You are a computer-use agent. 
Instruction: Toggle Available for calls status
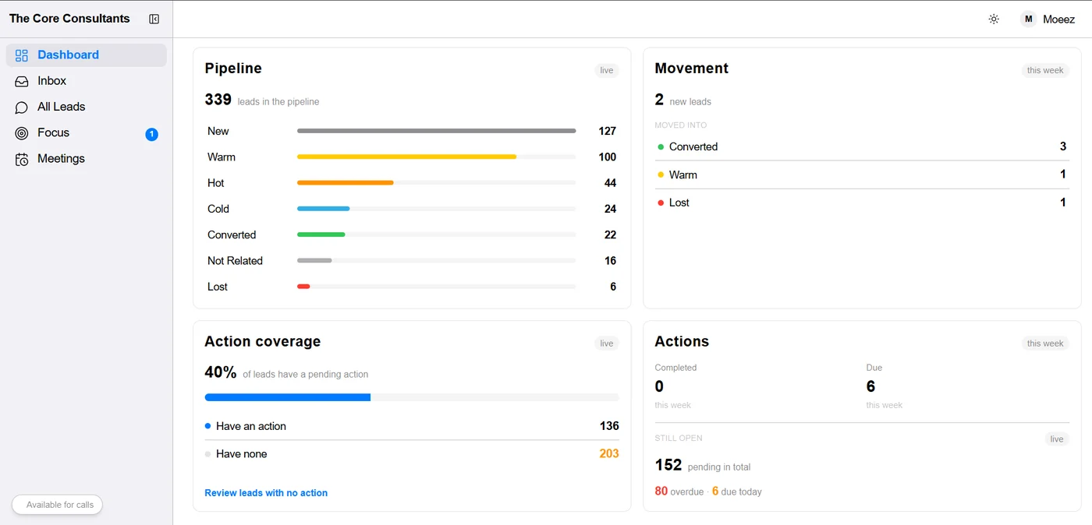click(58, 505)
